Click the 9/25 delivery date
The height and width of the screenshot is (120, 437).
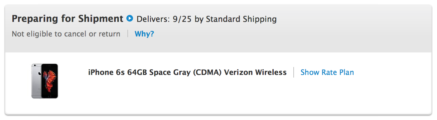pos(182,19)
